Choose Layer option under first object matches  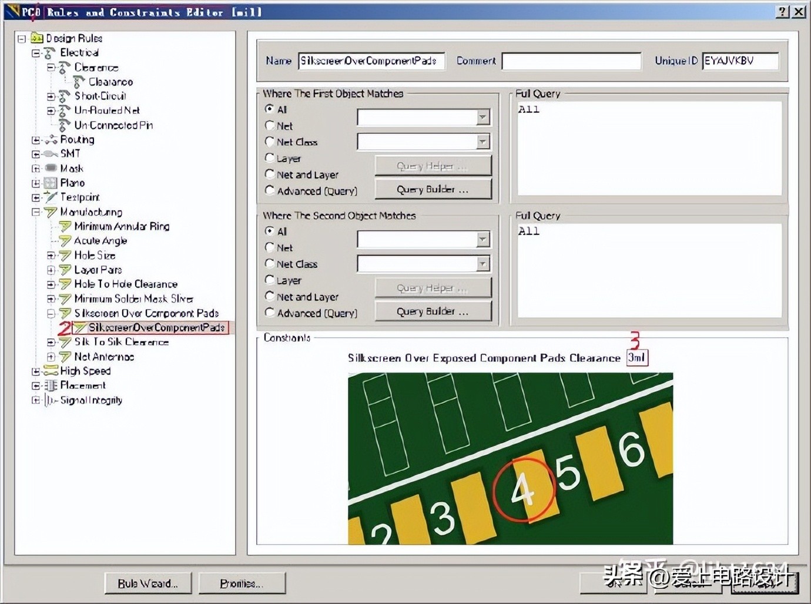270,158
